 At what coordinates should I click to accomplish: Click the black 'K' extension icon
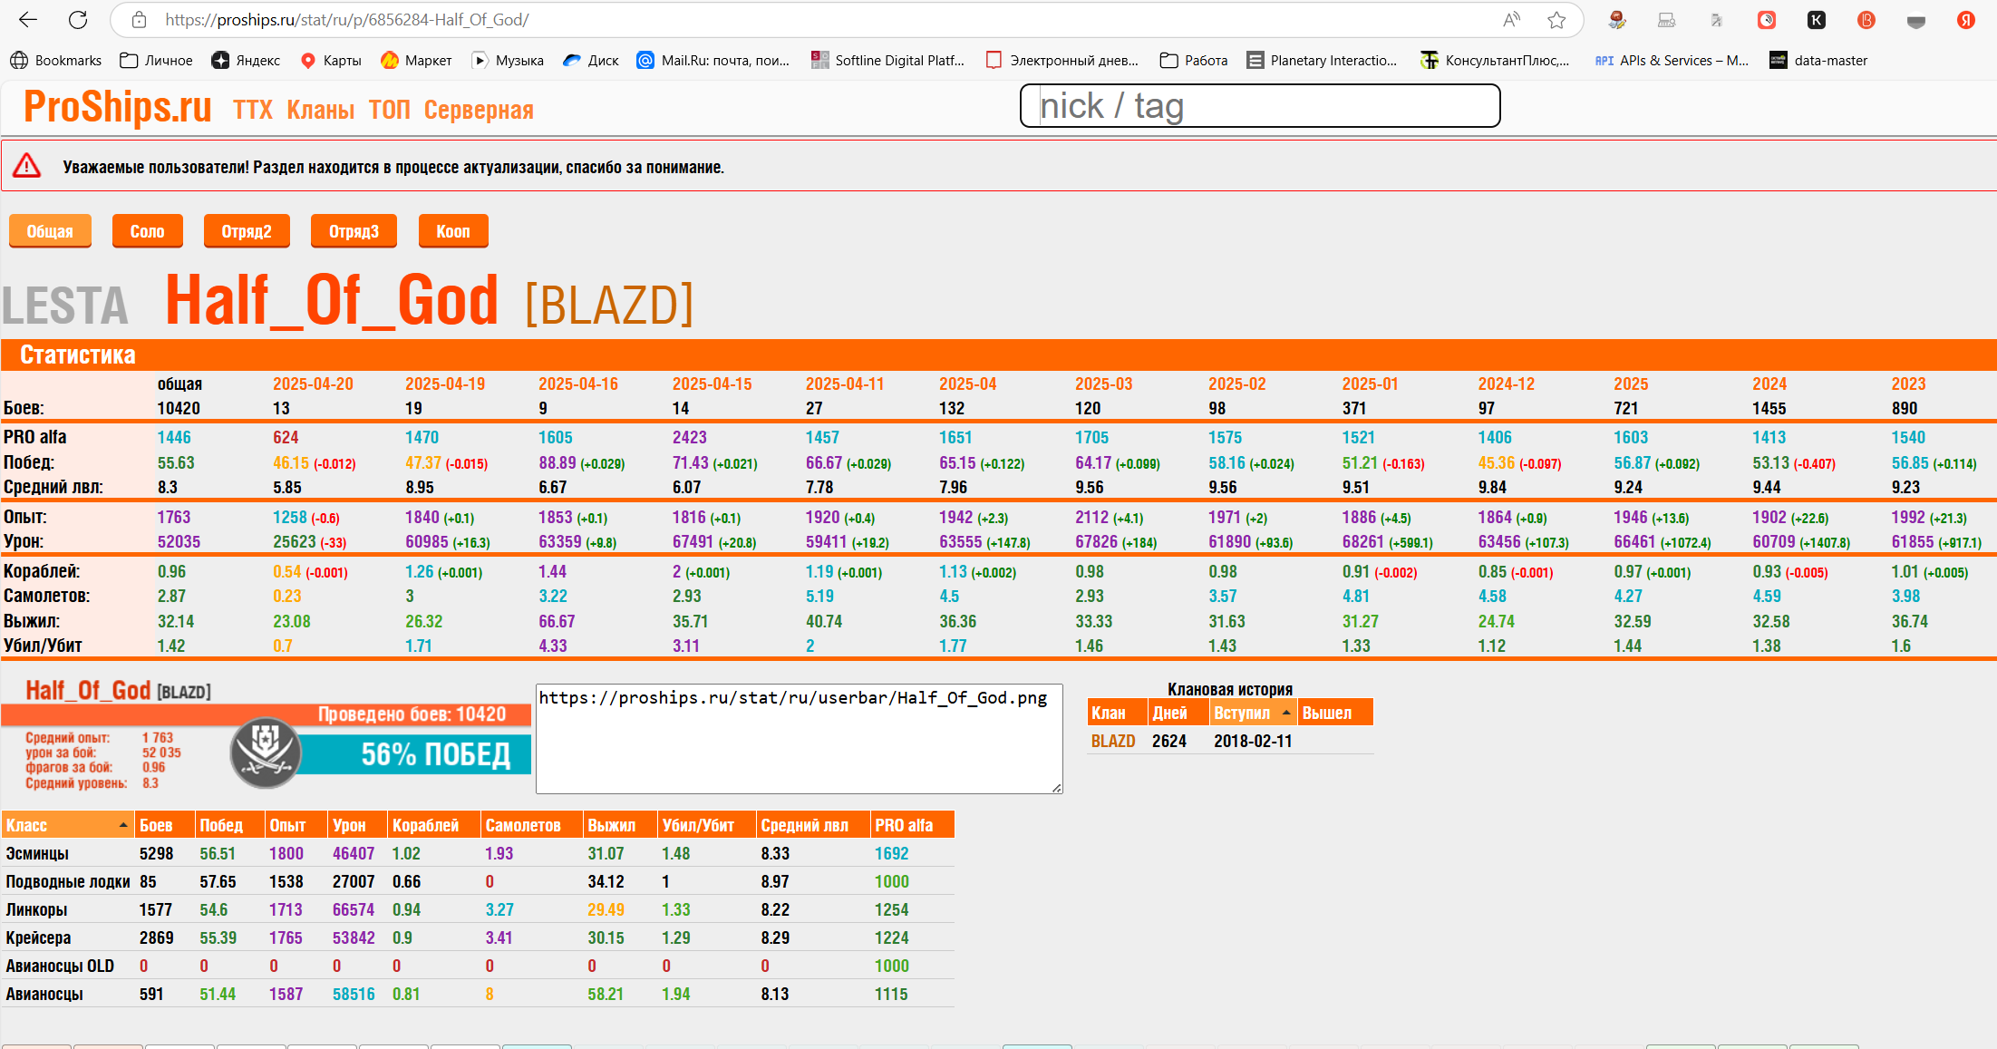pyautogui.click(x=1816, y=20)
